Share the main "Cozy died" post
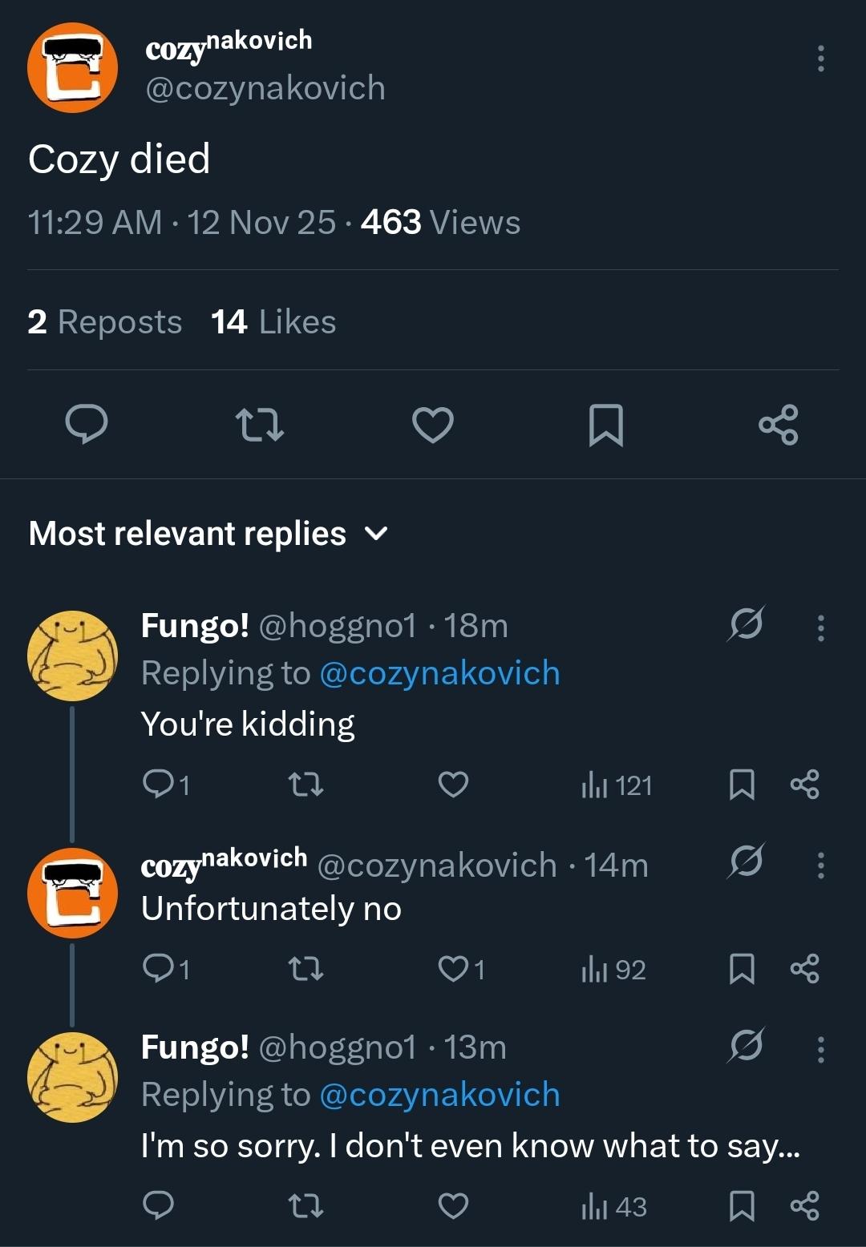The width and height of the screenshot is (866, 1247). coord(779,425)
